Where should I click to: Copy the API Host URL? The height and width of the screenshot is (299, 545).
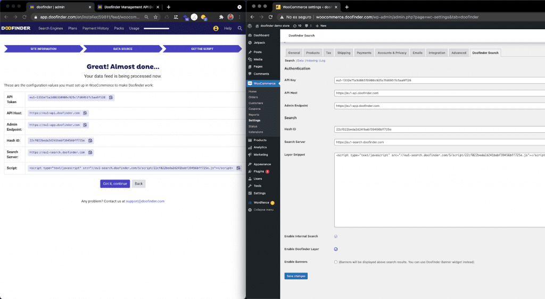85,113
